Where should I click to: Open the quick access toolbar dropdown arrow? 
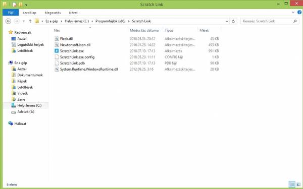pos(26,5)
